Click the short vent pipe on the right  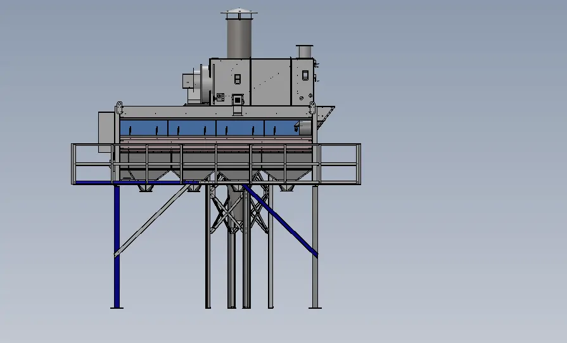[x=305, y=51]
